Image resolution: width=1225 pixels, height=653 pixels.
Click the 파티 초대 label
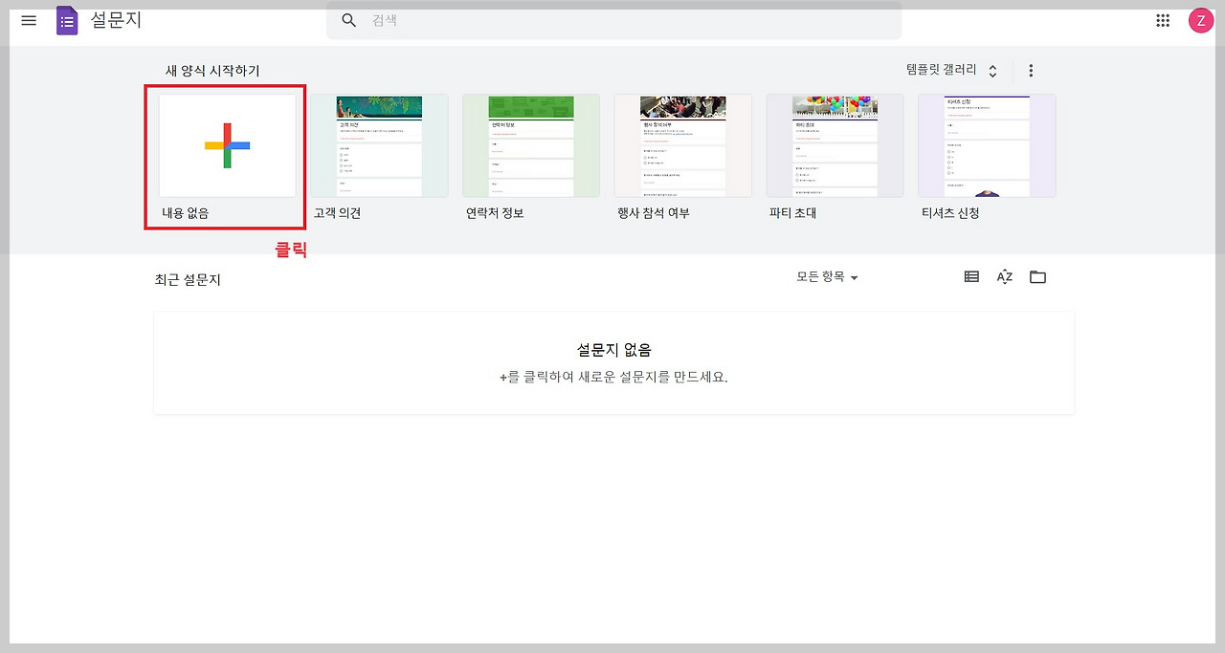coord(793,213)
